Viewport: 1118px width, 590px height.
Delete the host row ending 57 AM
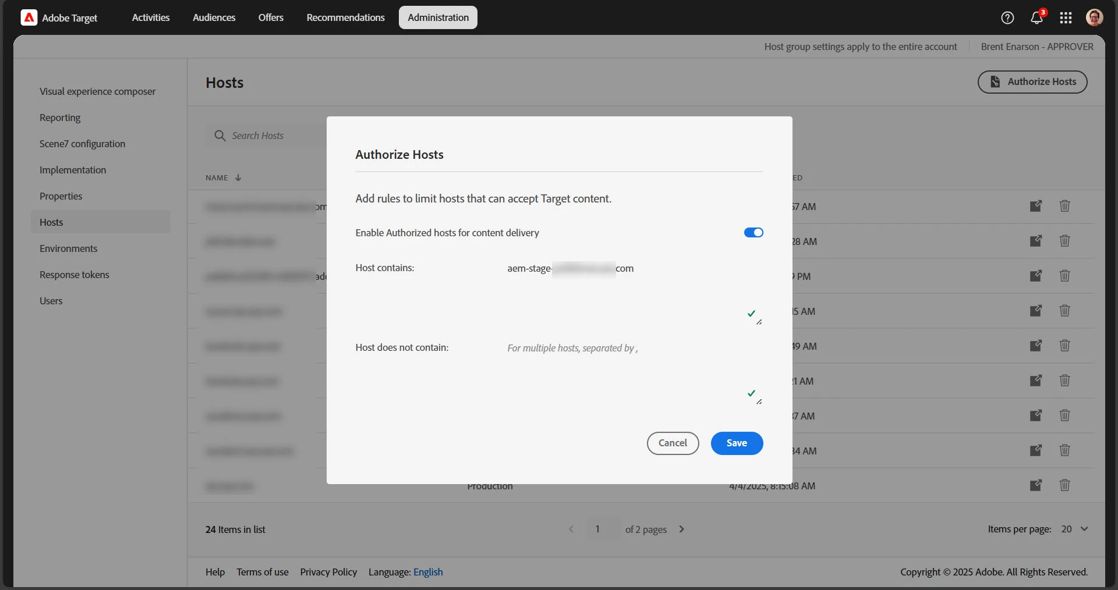pyautogui.click(x=1064, y=206)
